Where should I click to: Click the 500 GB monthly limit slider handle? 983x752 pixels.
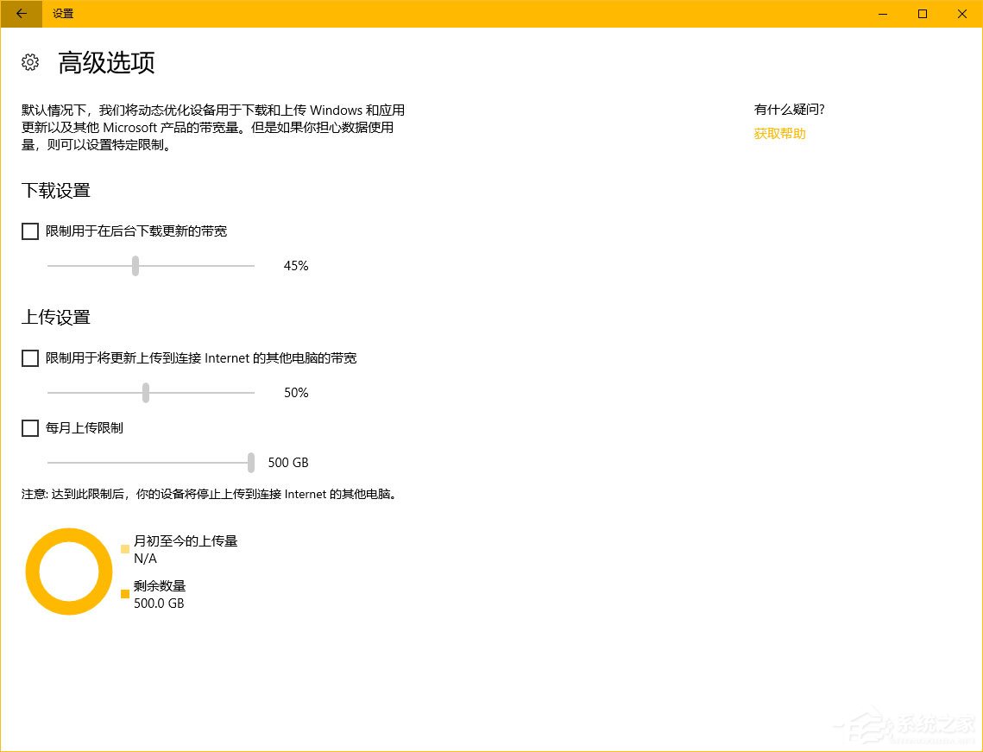pos(250,462)
